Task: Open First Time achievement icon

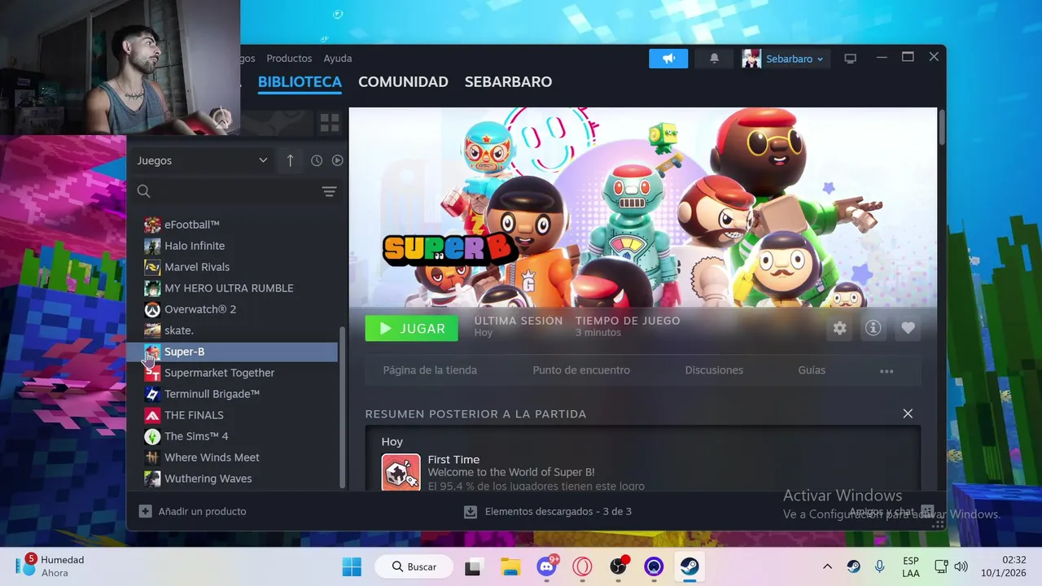Action: [x=401, y=472]
